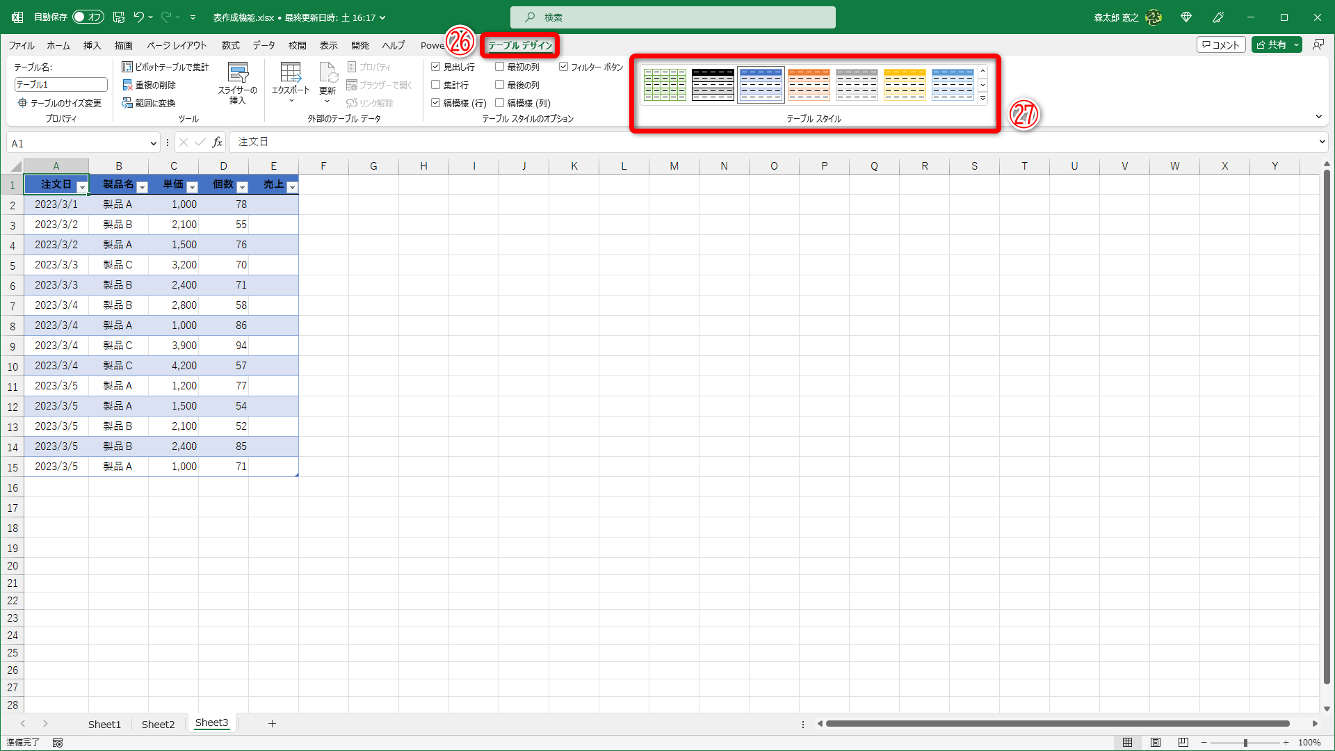
Task: Click the undo arrow icon
Action: 138,17
